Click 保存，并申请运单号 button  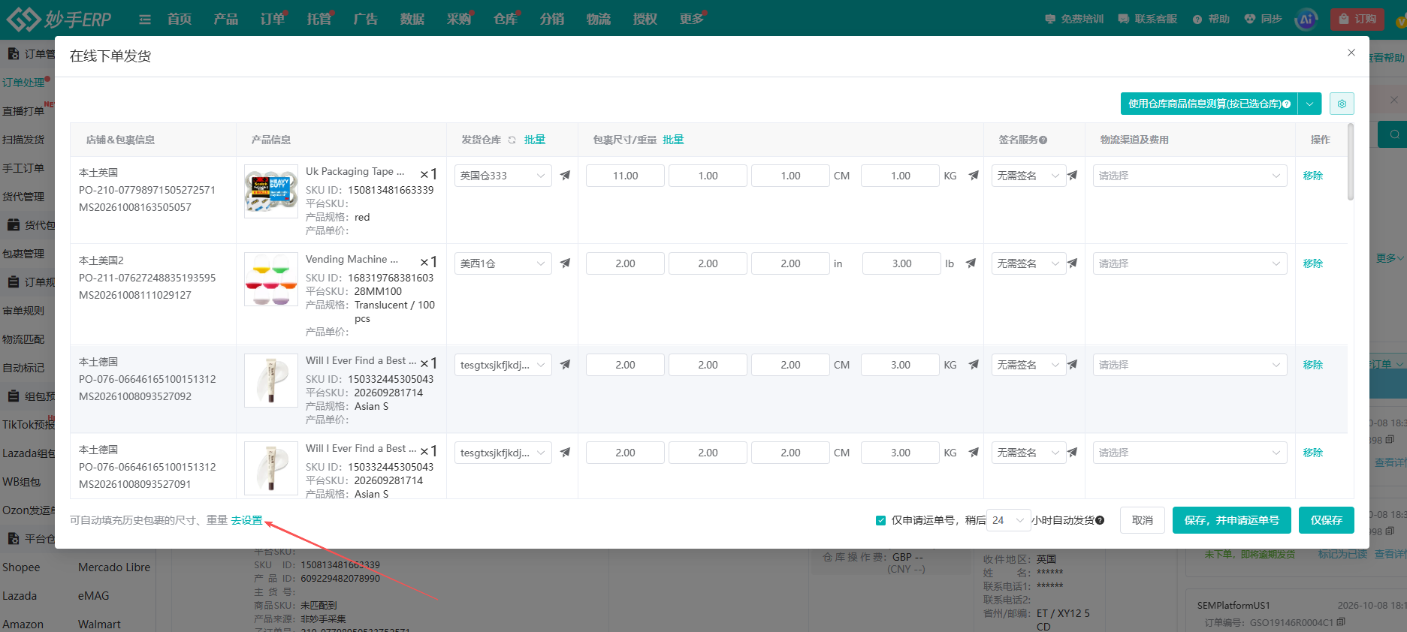click(x=1231, y=520)
